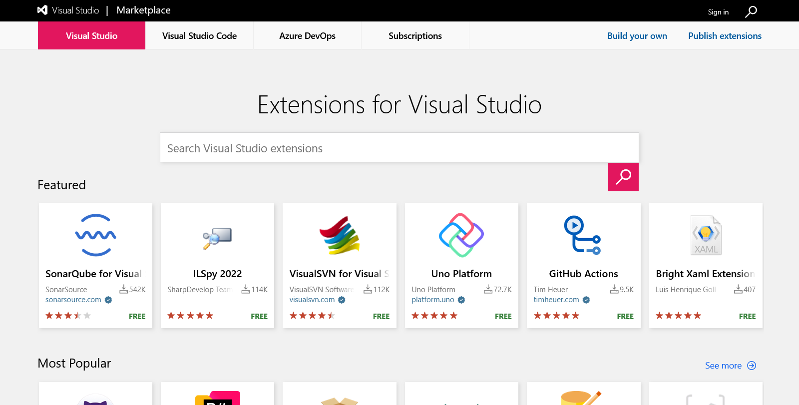Click verified badge next to timheuer.com
The height and width of the screenshot is (405, 799).
coord(586,300)
